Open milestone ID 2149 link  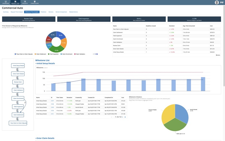click(x=52, y=107)
